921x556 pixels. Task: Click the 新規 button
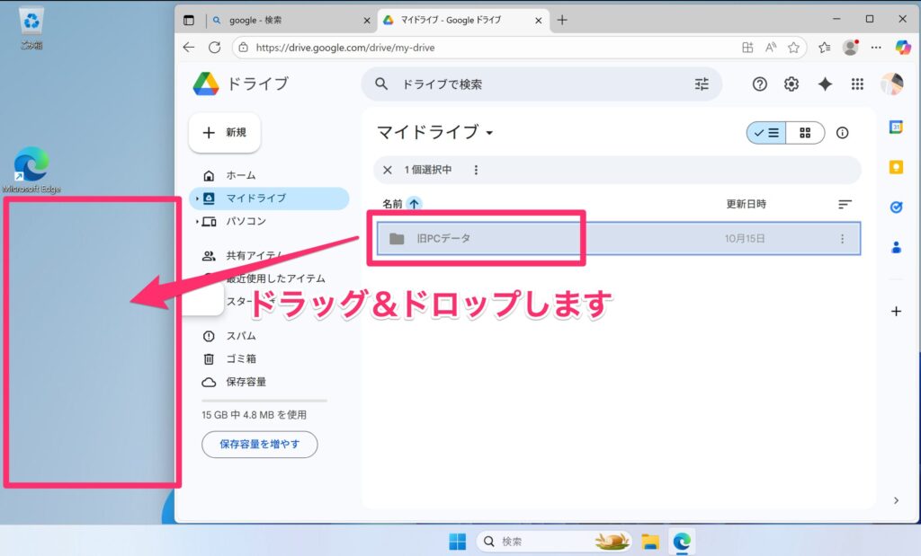[x=225, y=133]
